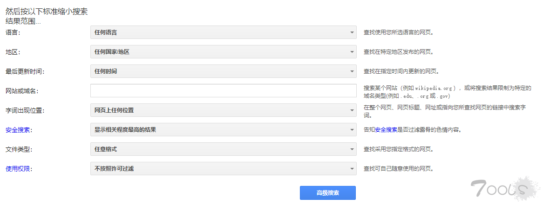Expand the 显示相关程度最高的结果 SafeSearch dropdown

pos(224,129)
